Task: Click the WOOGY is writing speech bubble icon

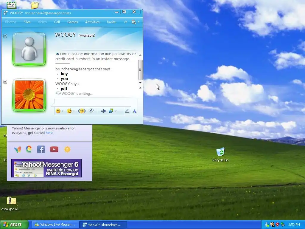Action: 58,93
